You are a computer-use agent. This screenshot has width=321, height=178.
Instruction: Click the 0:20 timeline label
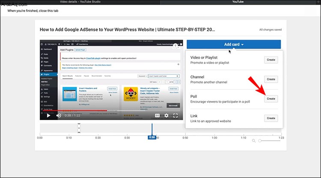click(x=98, y=138)
